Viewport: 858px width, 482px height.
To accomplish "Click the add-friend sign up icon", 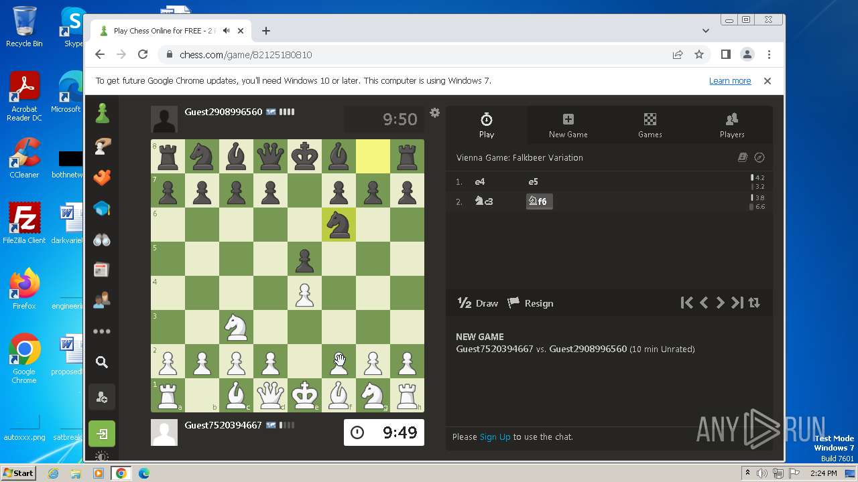I will click(x=102, y=398).
